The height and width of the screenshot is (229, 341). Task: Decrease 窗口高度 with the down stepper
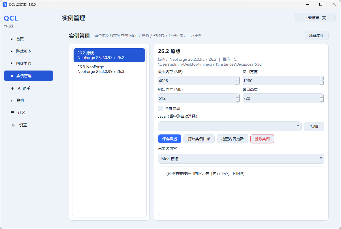click(x=322, y=100)
